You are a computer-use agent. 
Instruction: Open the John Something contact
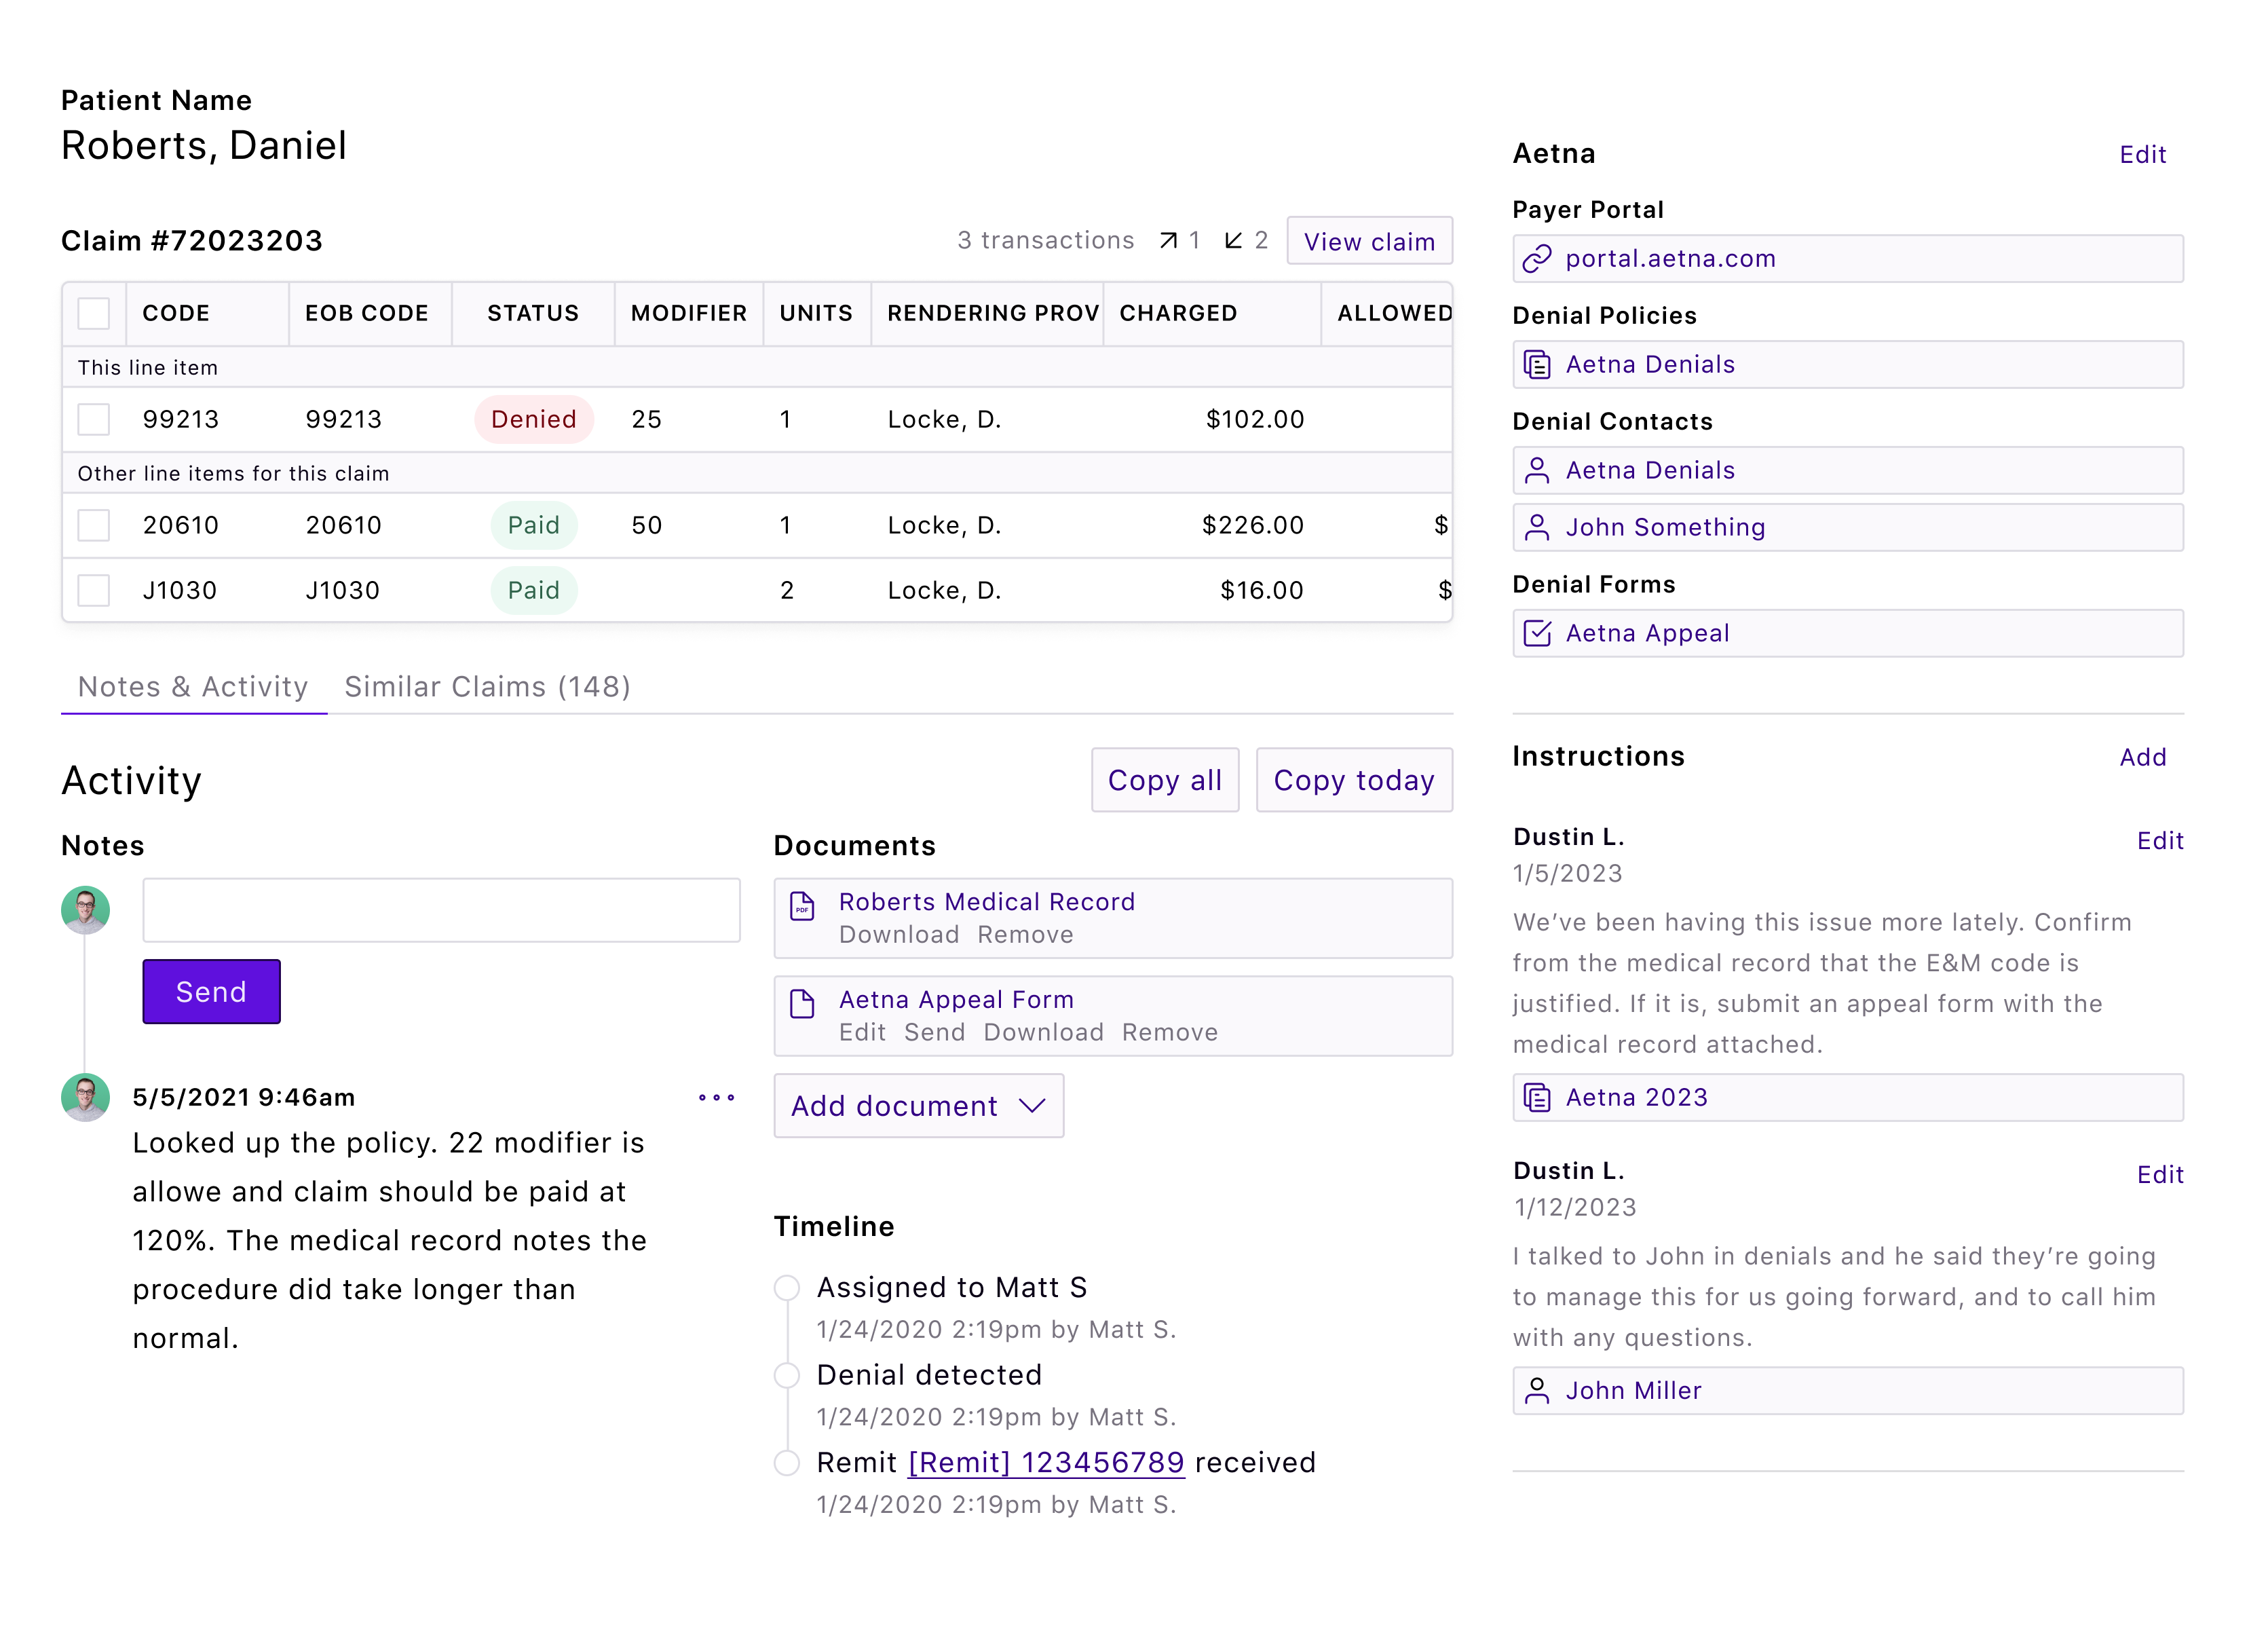click(1847, 527)
